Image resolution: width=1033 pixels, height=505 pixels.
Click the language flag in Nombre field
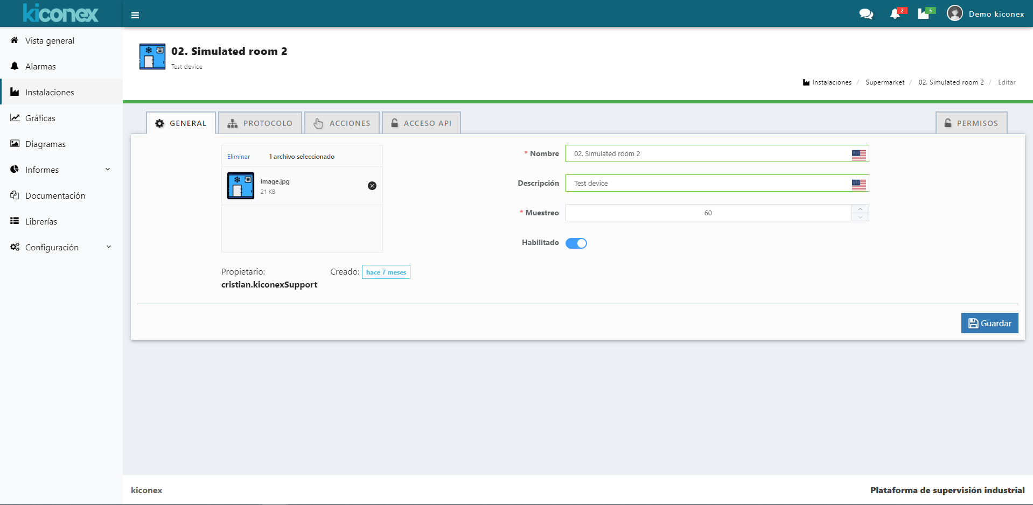tap(859, 155)
